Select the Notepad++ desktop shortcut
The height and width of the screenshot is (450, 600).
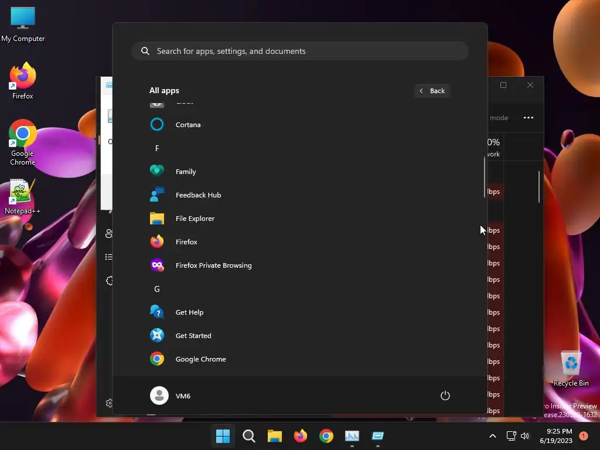click(x=23, y=197)
